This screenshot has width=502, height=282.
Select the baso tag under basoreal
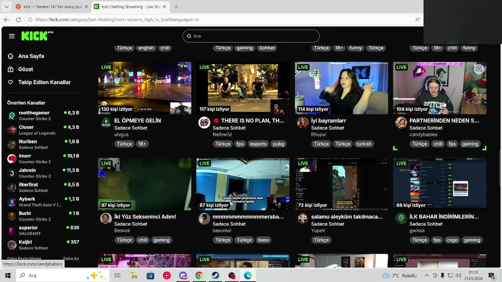[264, 240]
